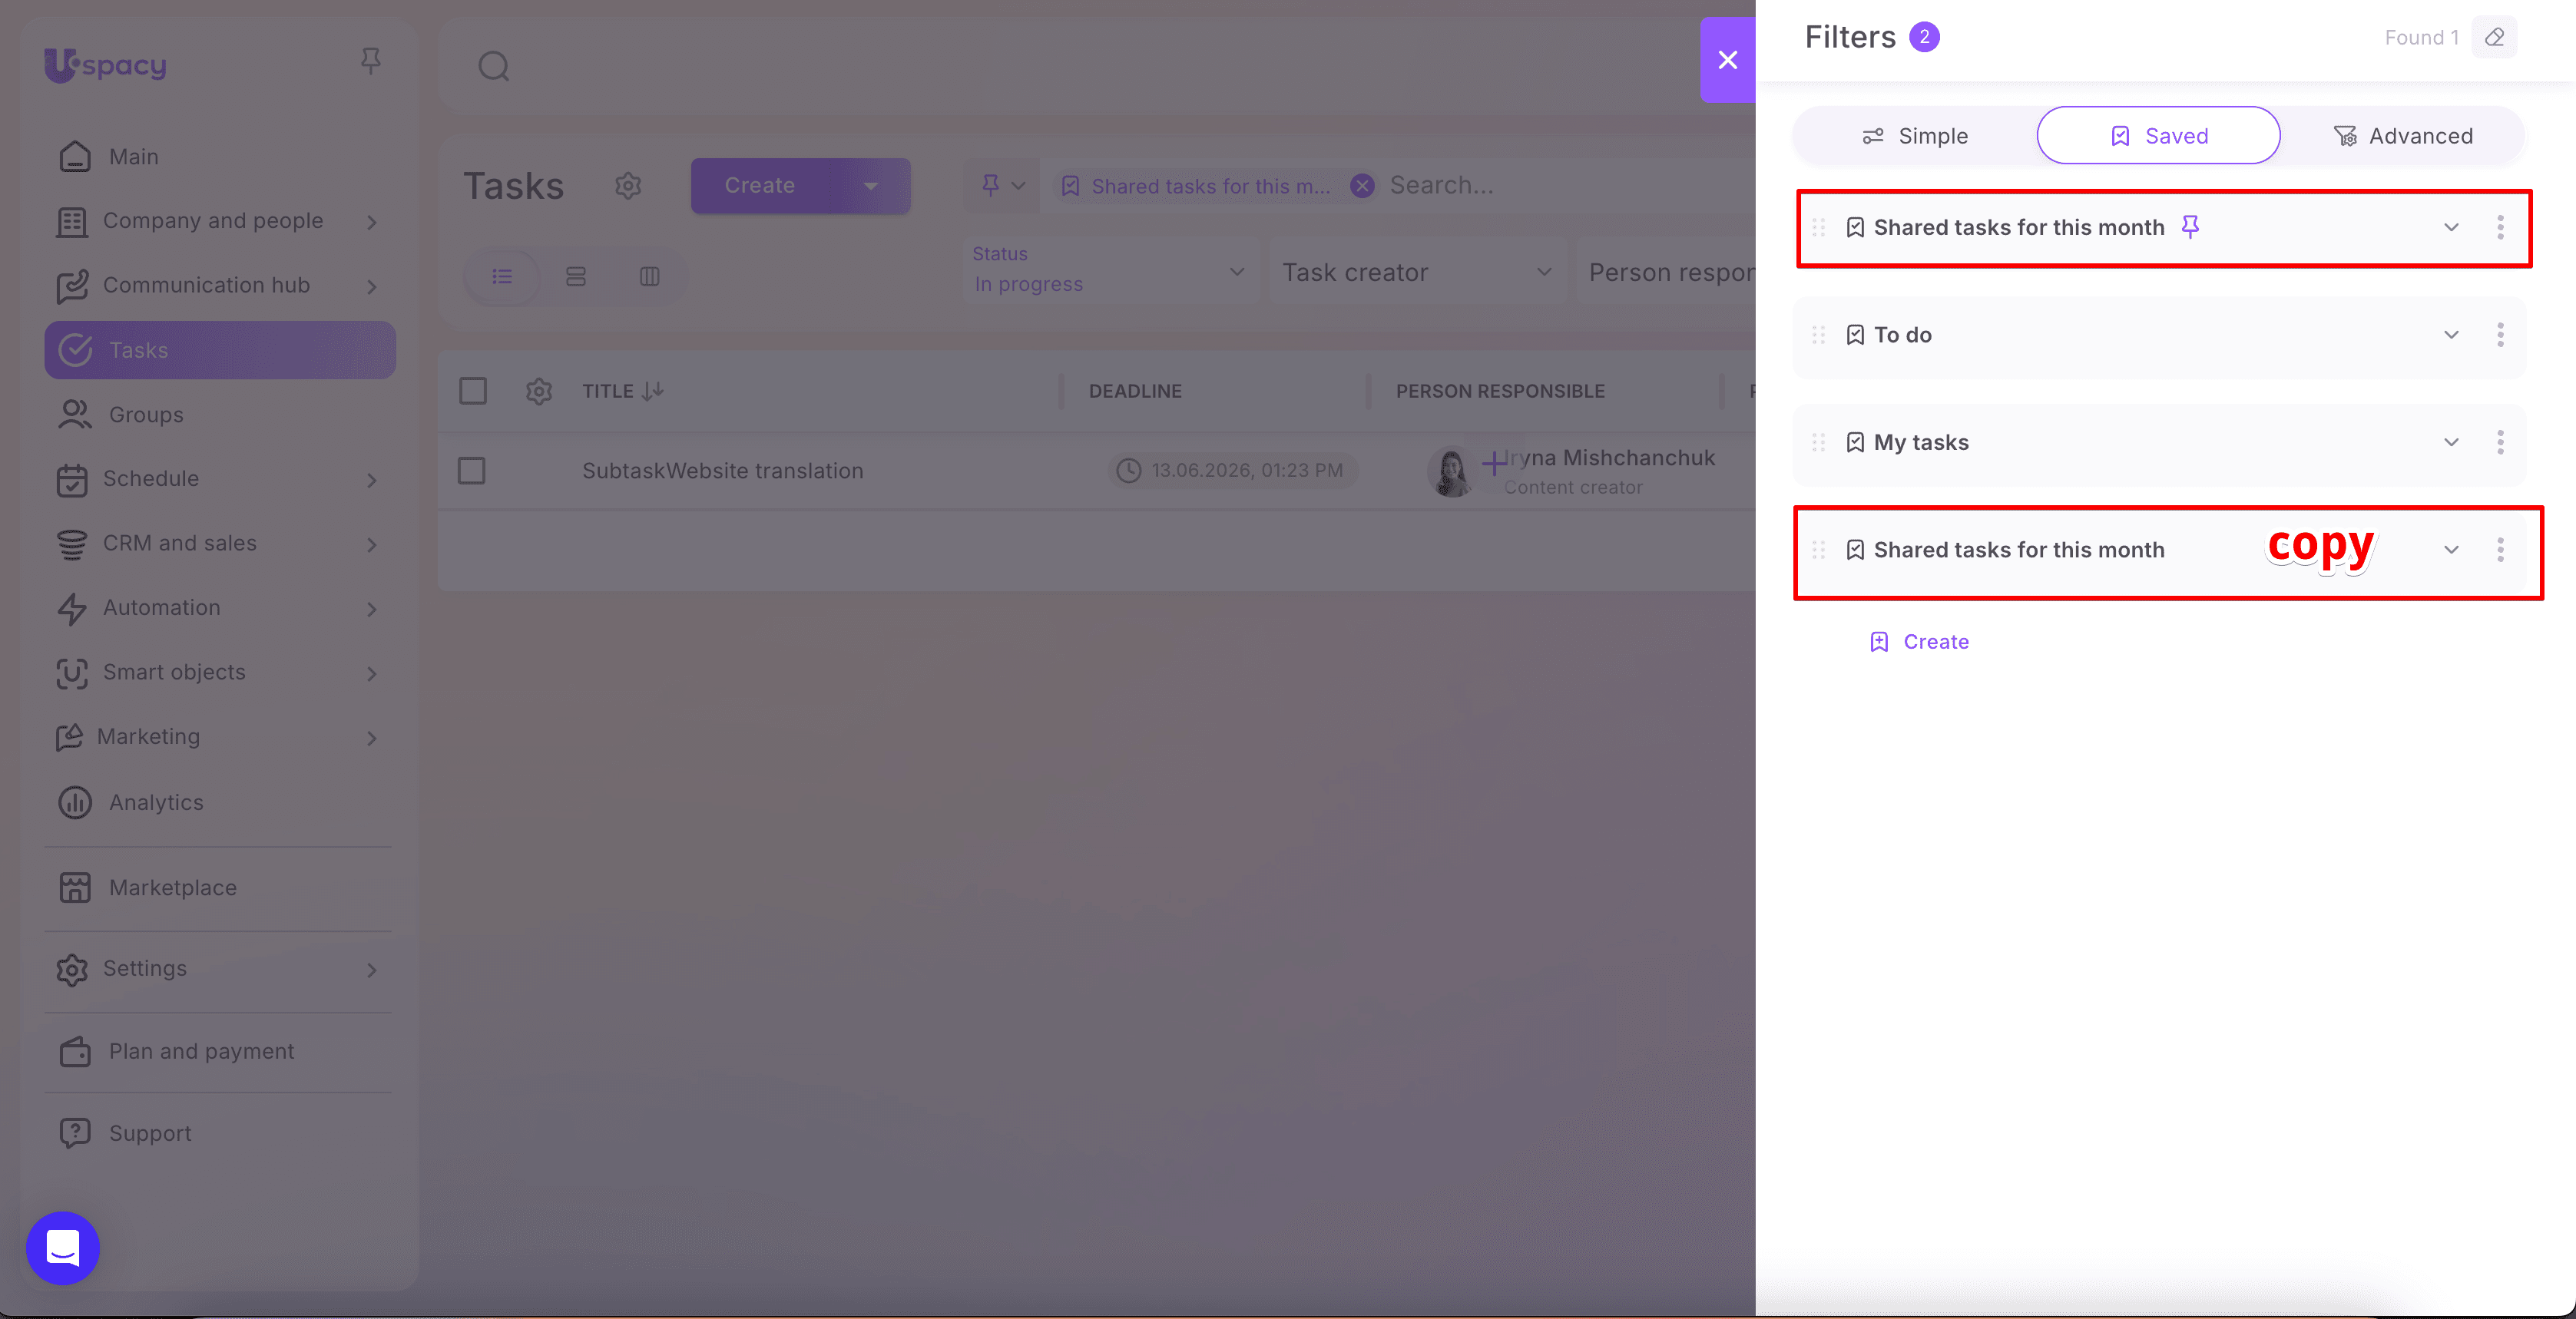2576x1319 pixels.
Task: Clear all filters with the eraser icon
Action: [x=2494, y=38]
